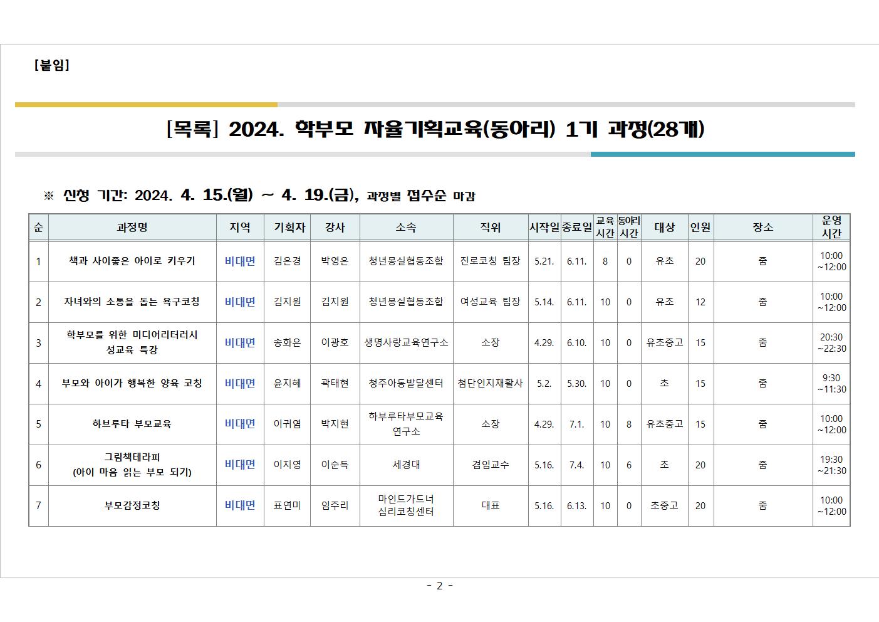Click planner name '이귀염'

288,424
